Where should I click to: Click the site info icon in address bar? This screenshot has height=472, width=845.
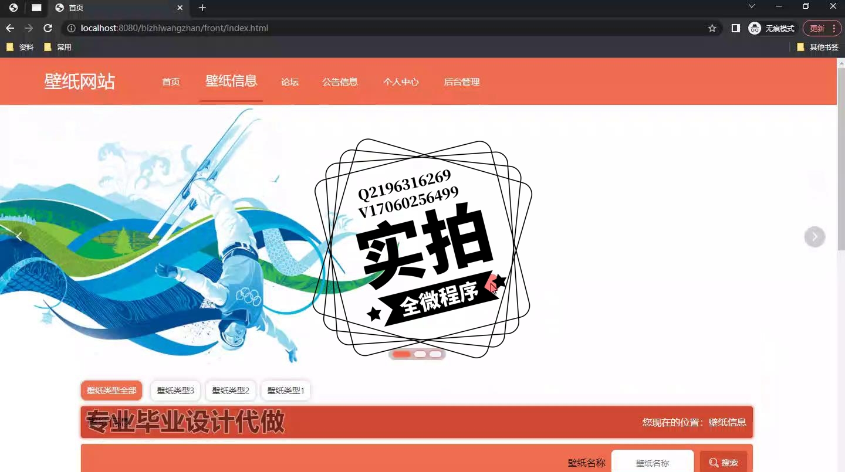[x=71, y=28]
